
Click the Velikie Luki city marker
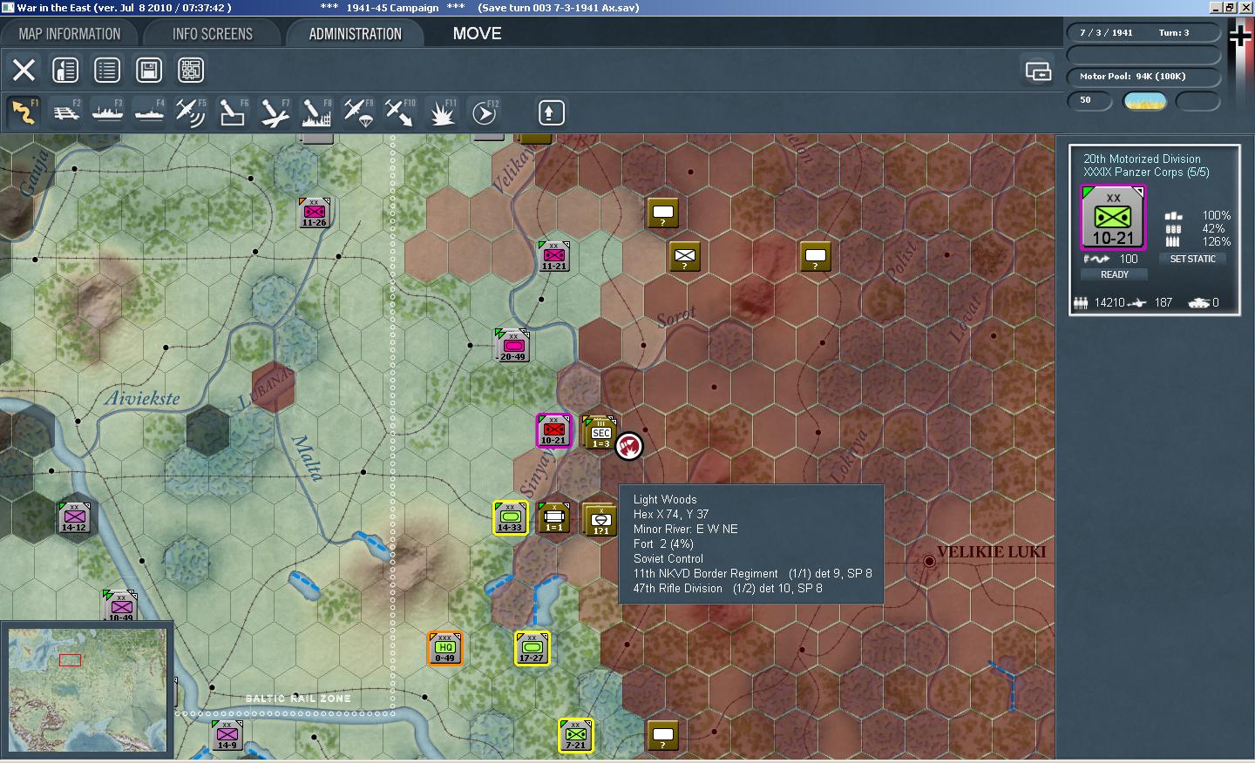point(929,562)
